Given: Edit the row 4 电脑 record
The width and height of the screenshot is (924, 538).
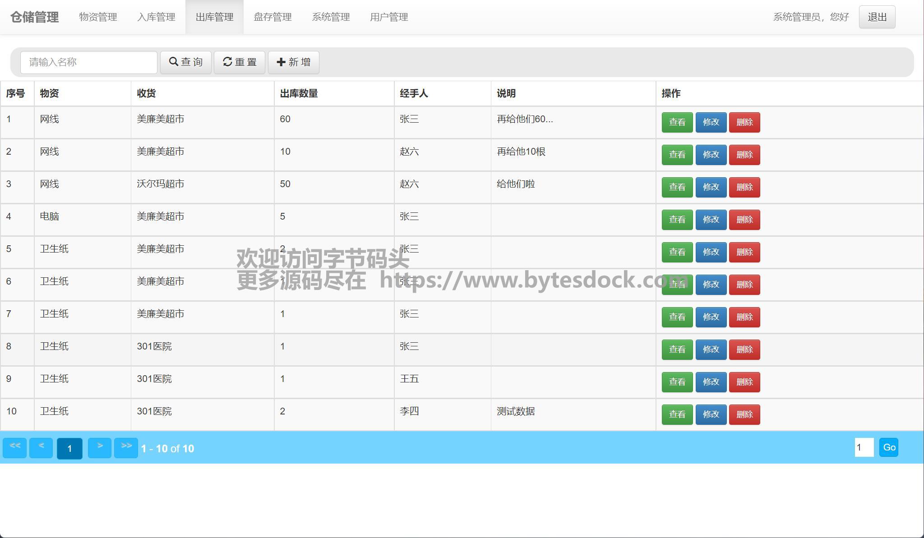Looking at the screenshot, I should [711, 220].
